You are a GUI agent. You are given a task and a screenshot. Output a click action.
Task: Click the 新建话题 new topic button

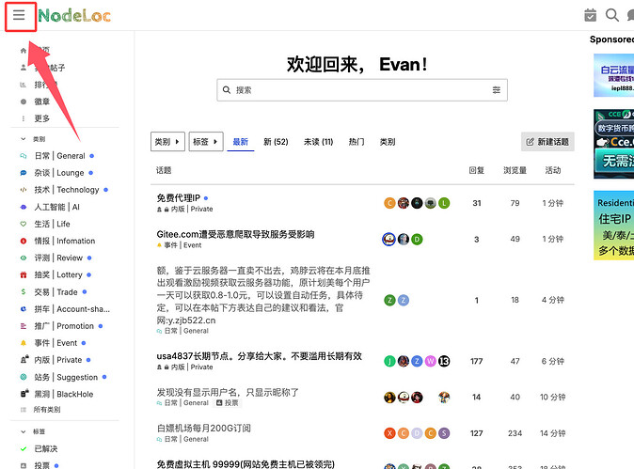point(547,142)
